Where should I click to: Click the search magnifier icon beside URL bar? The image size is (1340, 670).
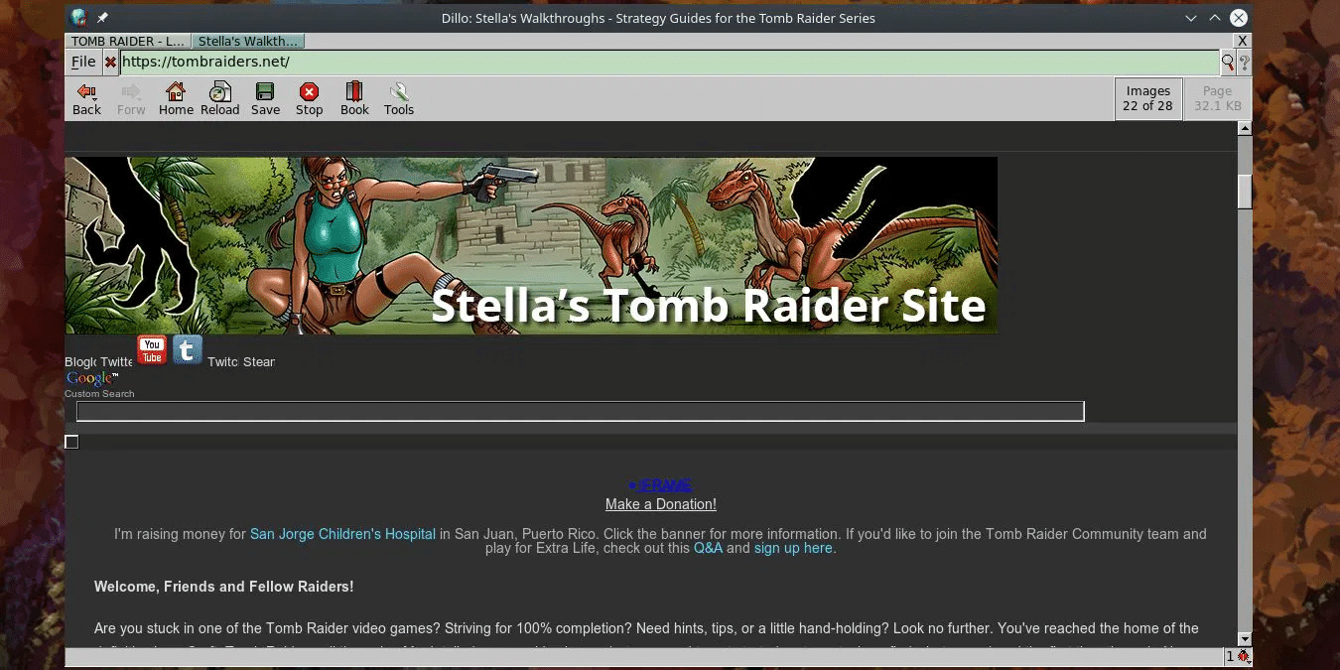tap(1228, 63)
